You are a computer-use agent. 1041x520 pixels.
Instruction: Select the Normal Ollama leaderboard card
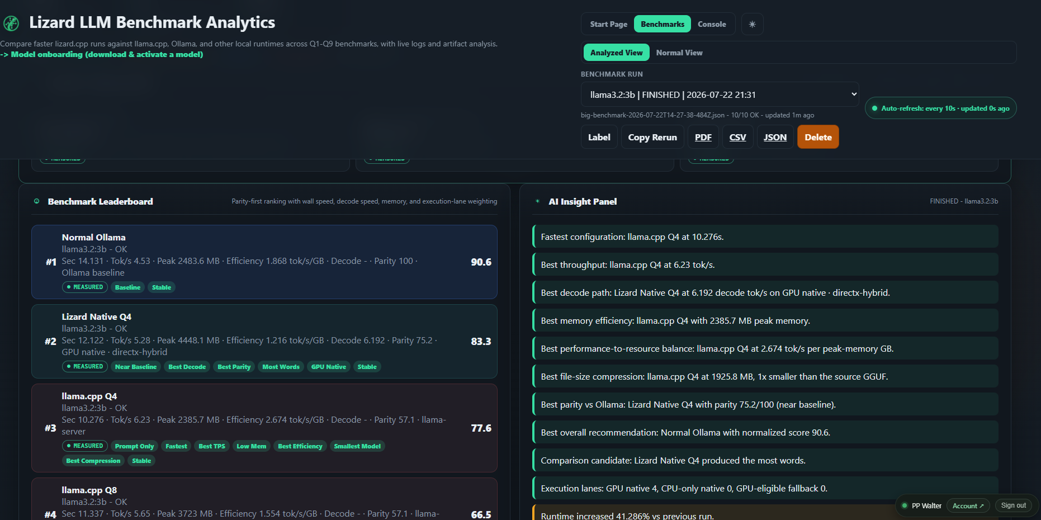[264, 262]
